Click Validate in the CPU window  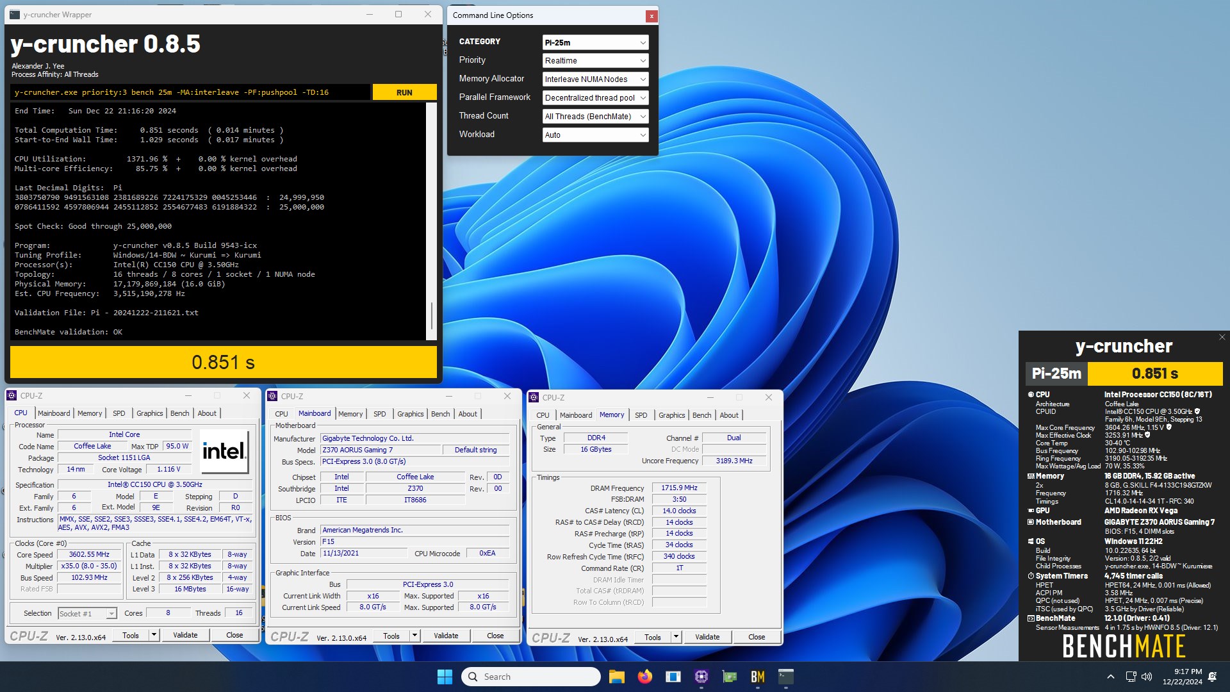185,635
